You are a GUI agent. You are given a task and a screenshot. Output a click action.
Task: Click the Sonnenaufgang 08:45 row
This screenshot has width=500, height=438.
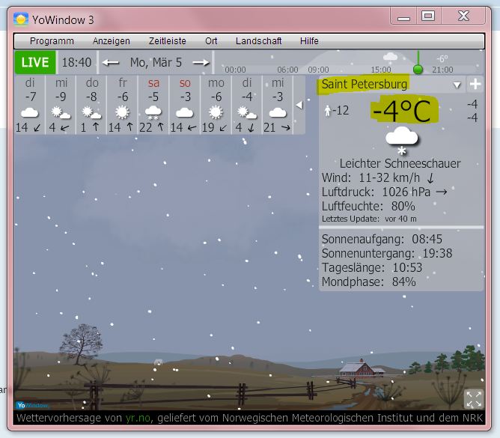click(382, 239)
